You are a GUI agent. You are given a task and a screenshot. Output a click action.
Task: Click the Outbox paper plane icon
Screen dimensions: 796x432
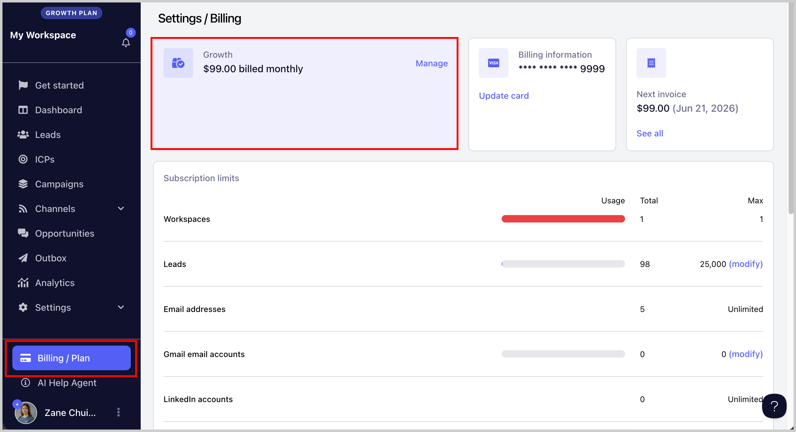pyautogui.click(x=23, y=258)
